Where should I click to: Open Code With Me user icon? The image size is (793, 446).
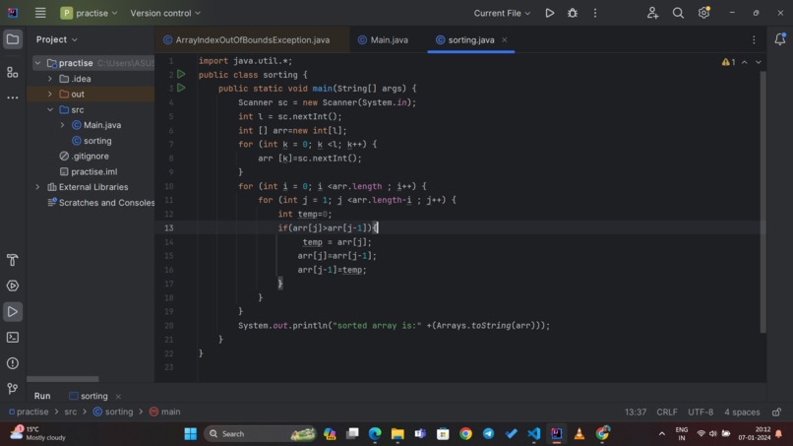[652, 13]
